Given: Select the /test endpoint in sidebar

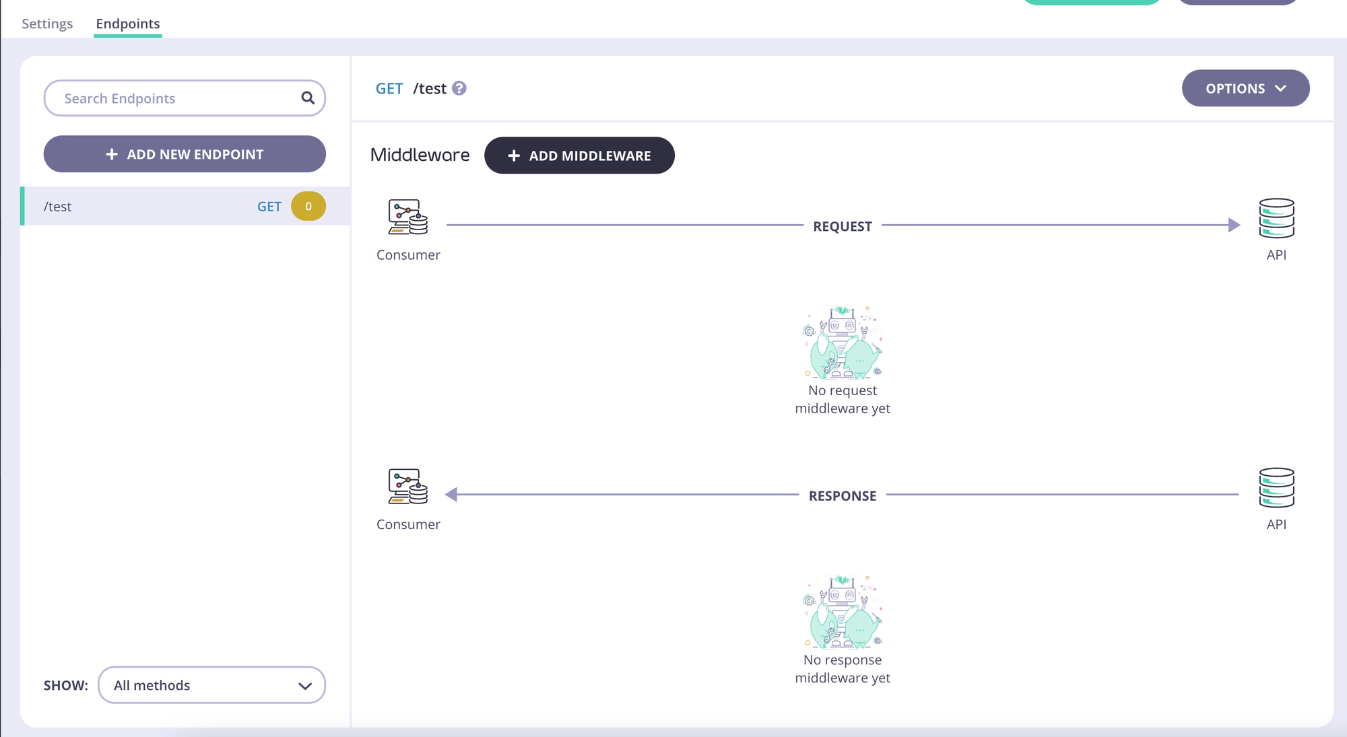Looking at the screenshot, I should tap(185, 206).
